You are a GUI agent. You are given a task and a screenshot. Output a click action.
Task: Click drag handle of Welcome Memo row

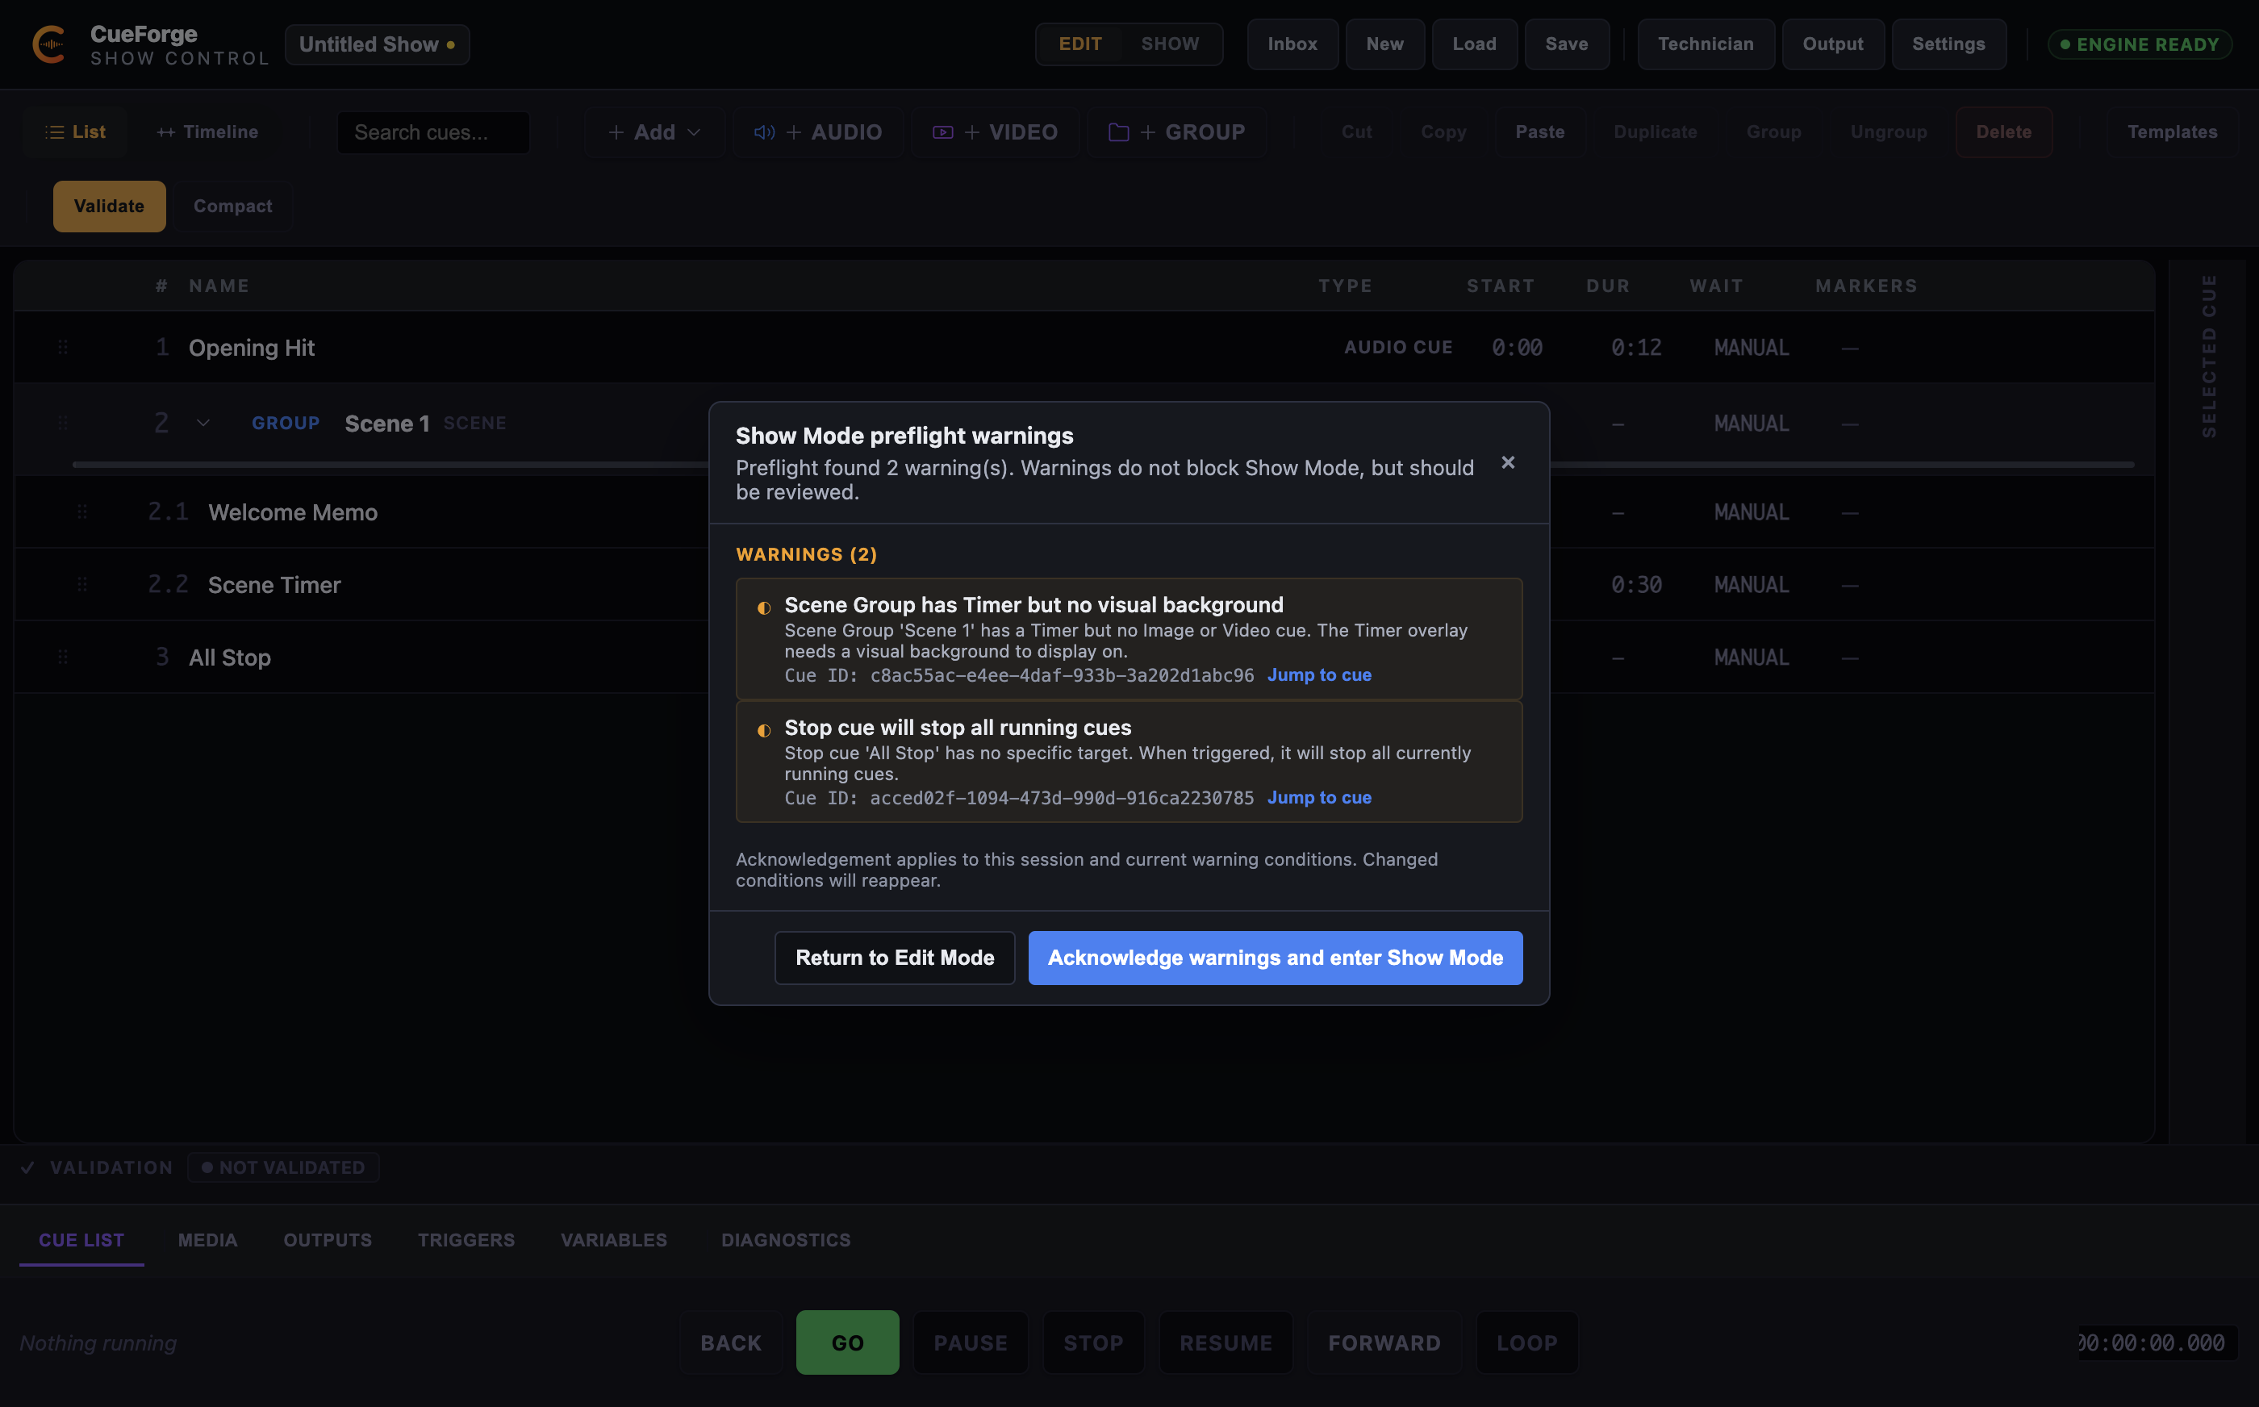coord(81,511)
